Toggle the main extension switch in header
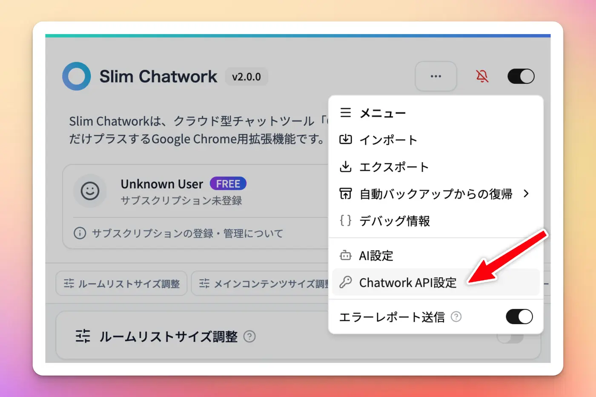The image size is (596, 397). pyautogui.click(x=521, y=76)
